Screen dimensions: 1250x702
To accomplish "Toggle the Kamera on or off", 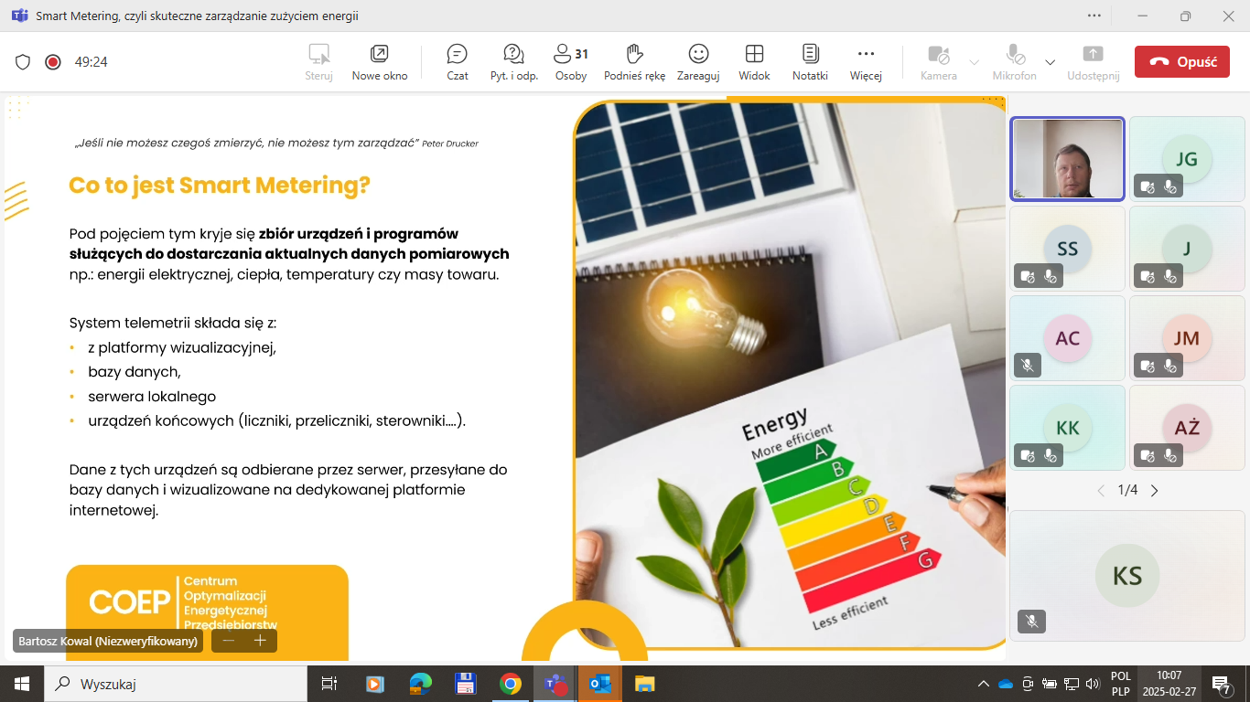I will point(938,62).
